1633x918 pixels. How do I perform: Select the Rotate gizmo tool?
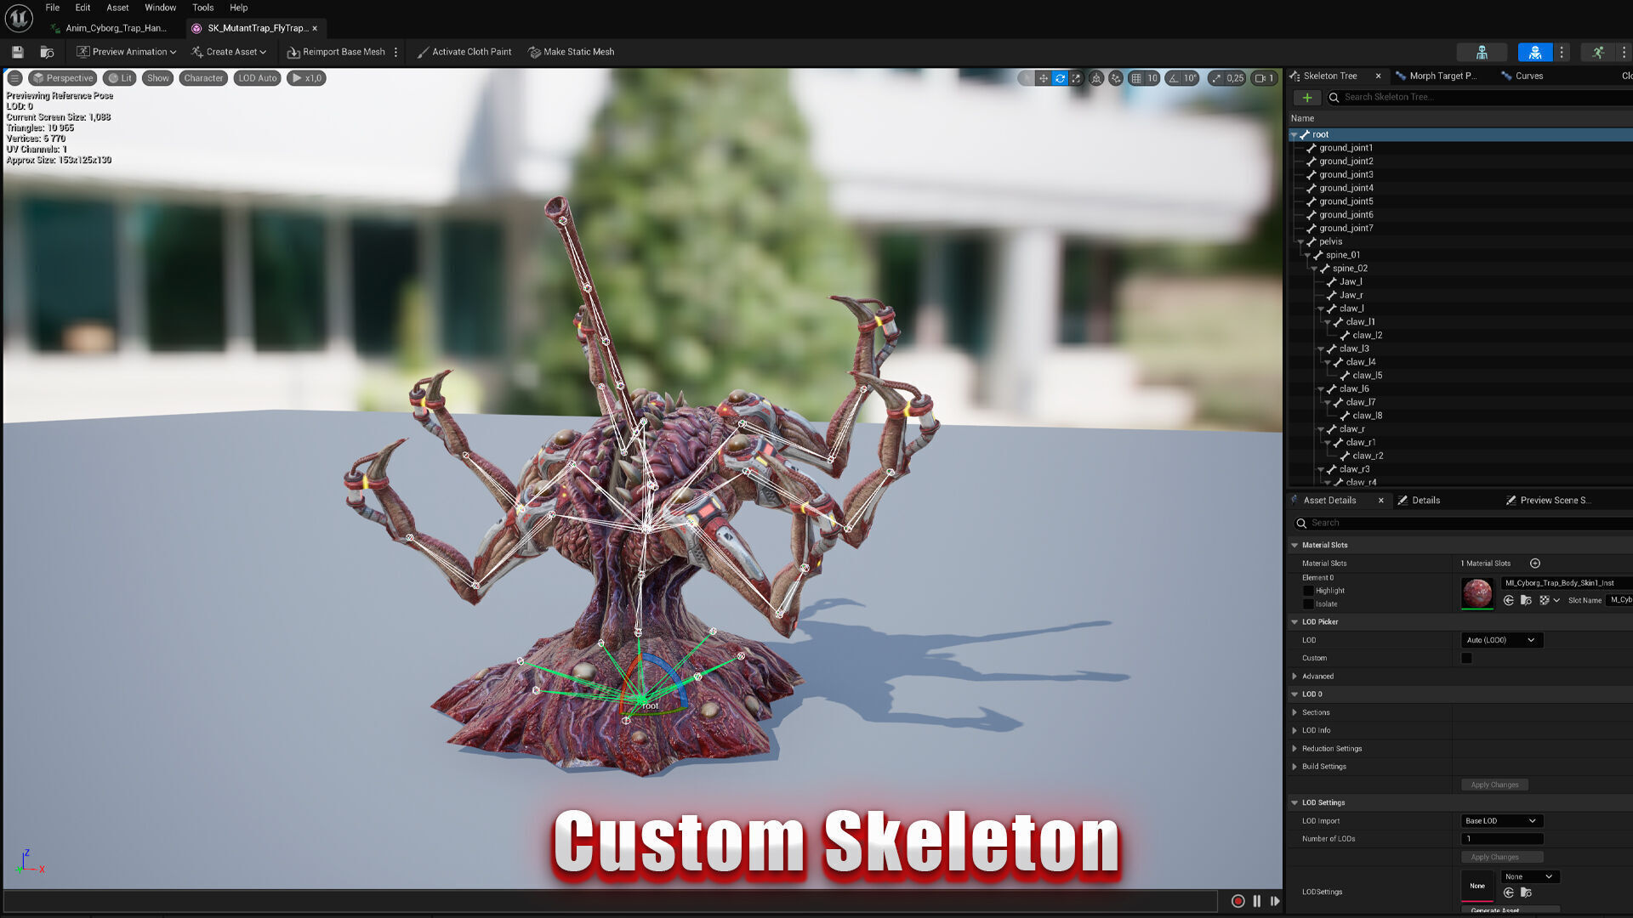[x=1060, y=78]
